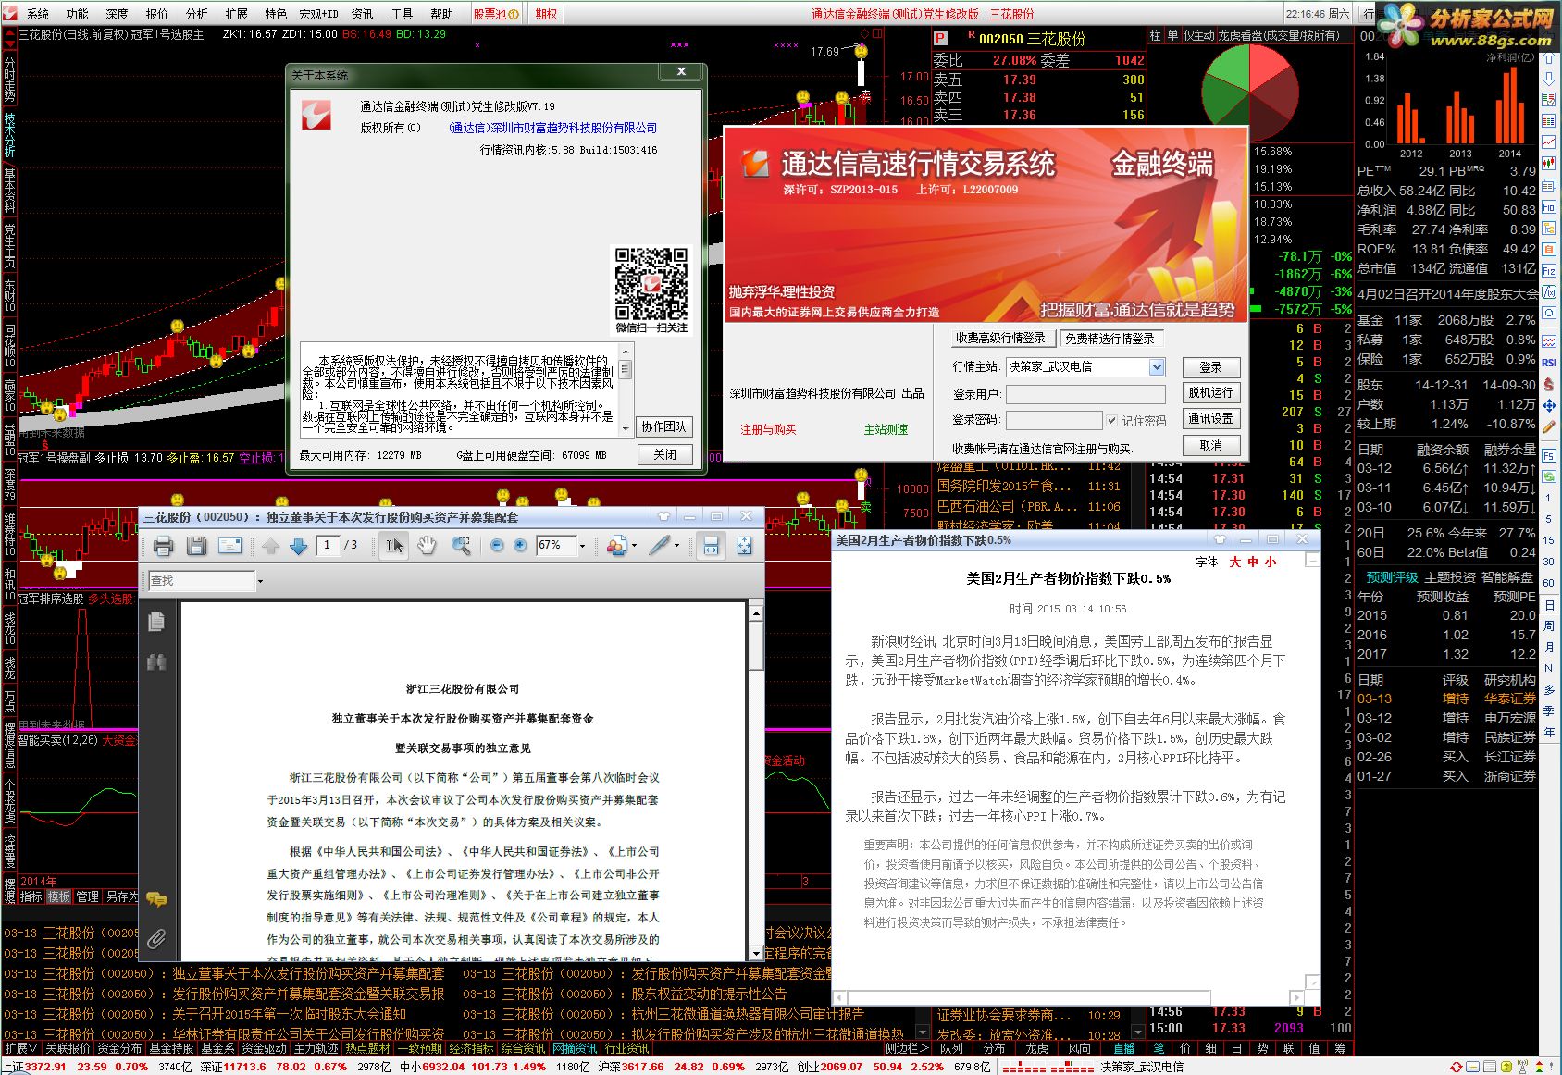1562x1075 pixels.
Task: Go to previous PDF page arrow
Action: [270, 546]
